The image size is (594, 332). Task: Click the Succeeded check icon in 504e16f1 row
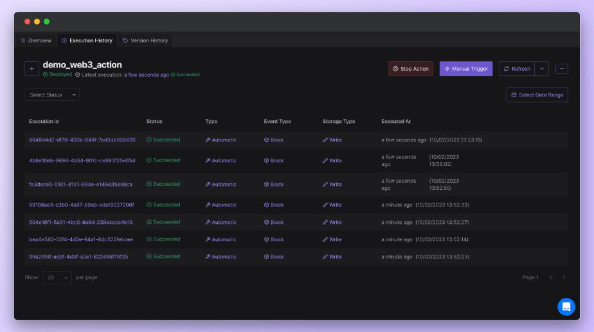[149, 222]
